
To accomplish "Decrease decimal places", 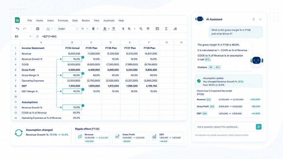I will click(x=148, y=29).
